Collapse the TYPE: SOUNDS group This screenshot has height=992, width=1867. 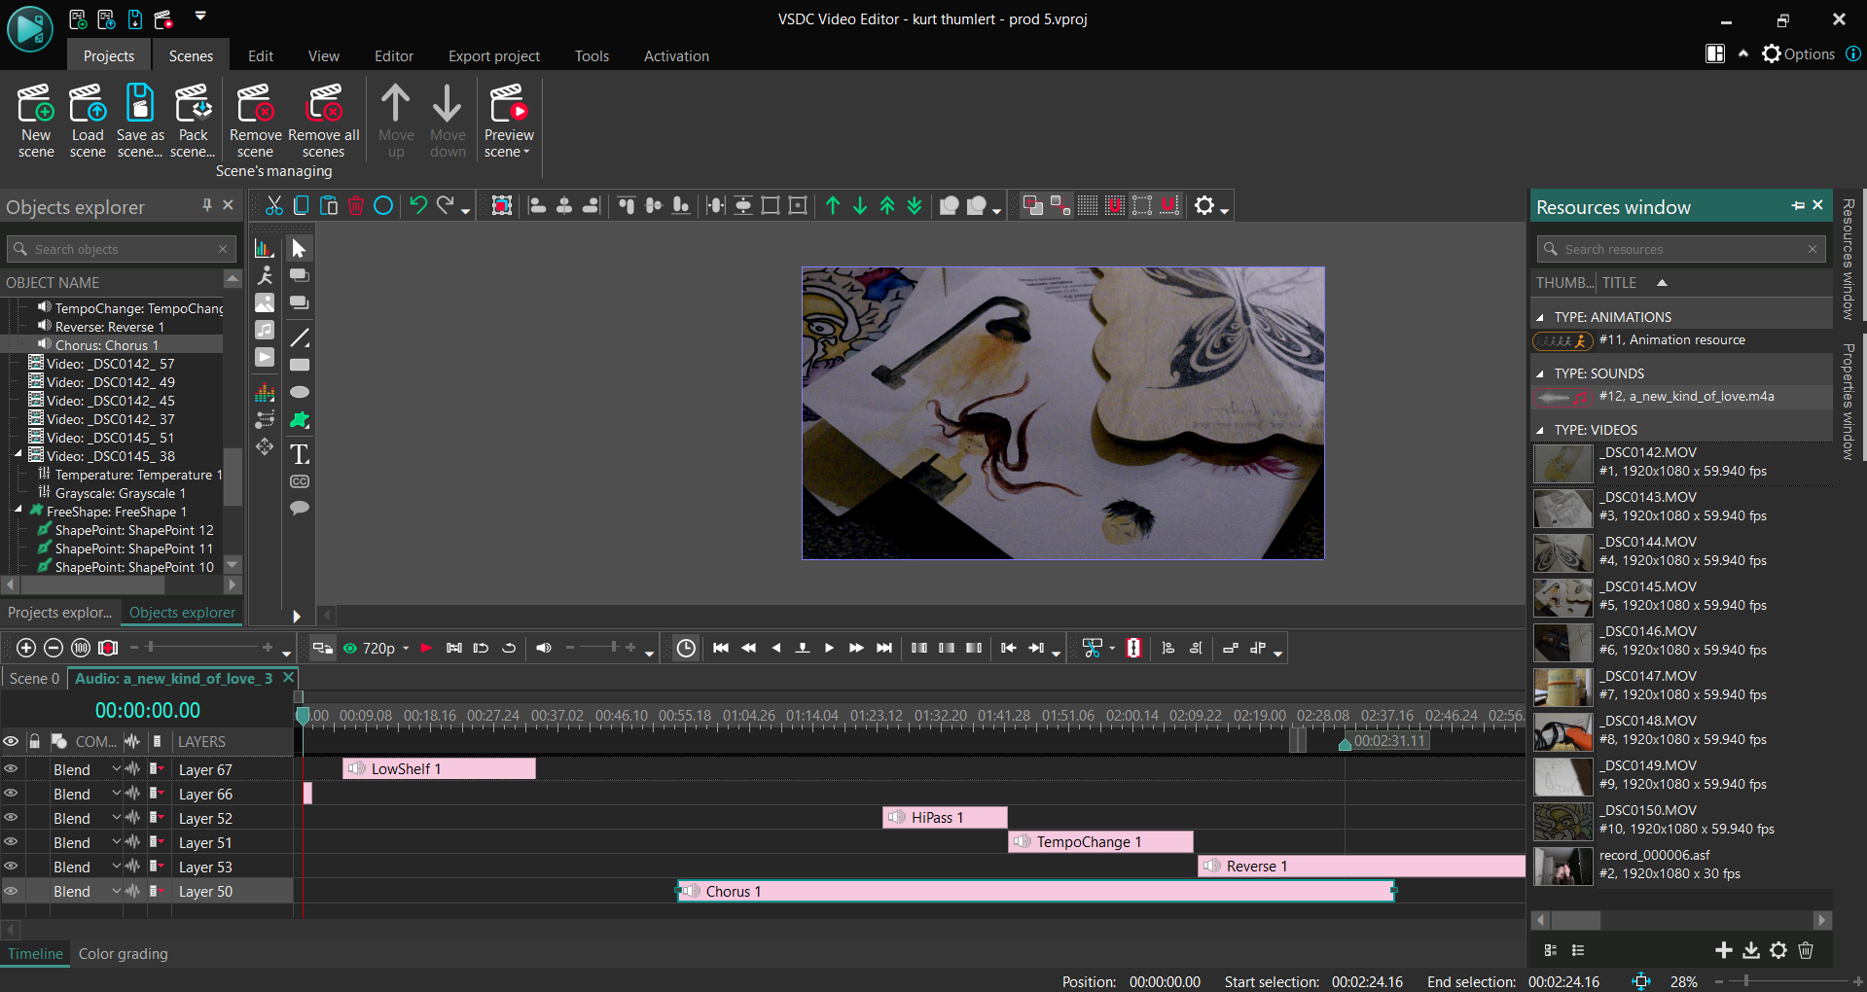[1540, 374]
